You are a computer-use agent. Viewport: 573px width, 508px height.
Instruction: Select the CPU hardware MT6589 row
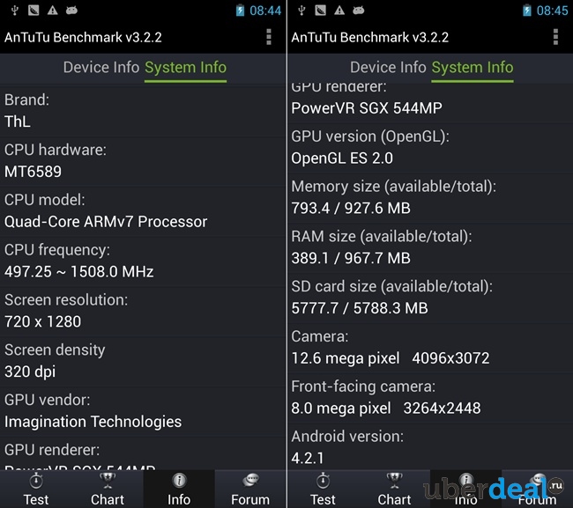point(143,161)
